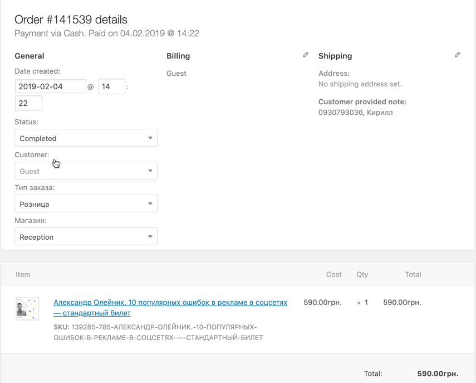Select the hour field showing 14
This screenshot has height=383, width=476.
click(111, 86)
